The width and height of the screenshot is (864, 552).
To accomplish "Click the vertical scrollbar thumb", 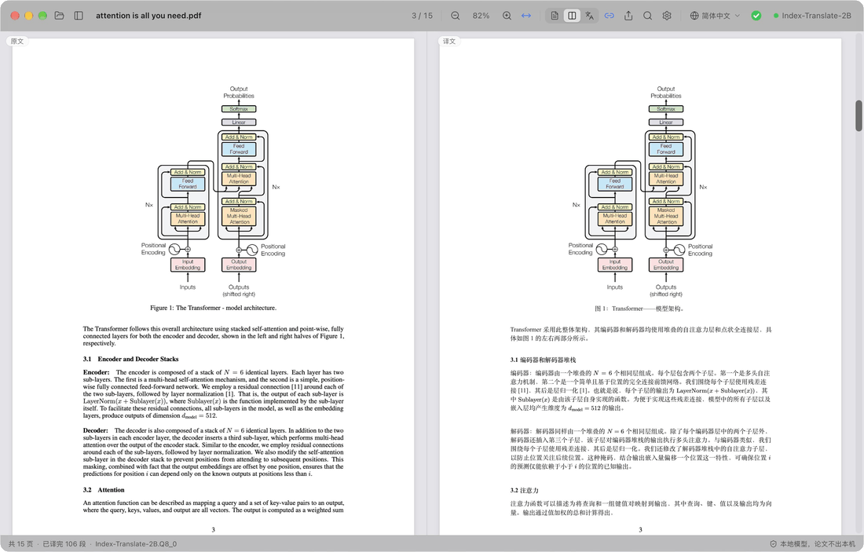I will pos(859,115).
